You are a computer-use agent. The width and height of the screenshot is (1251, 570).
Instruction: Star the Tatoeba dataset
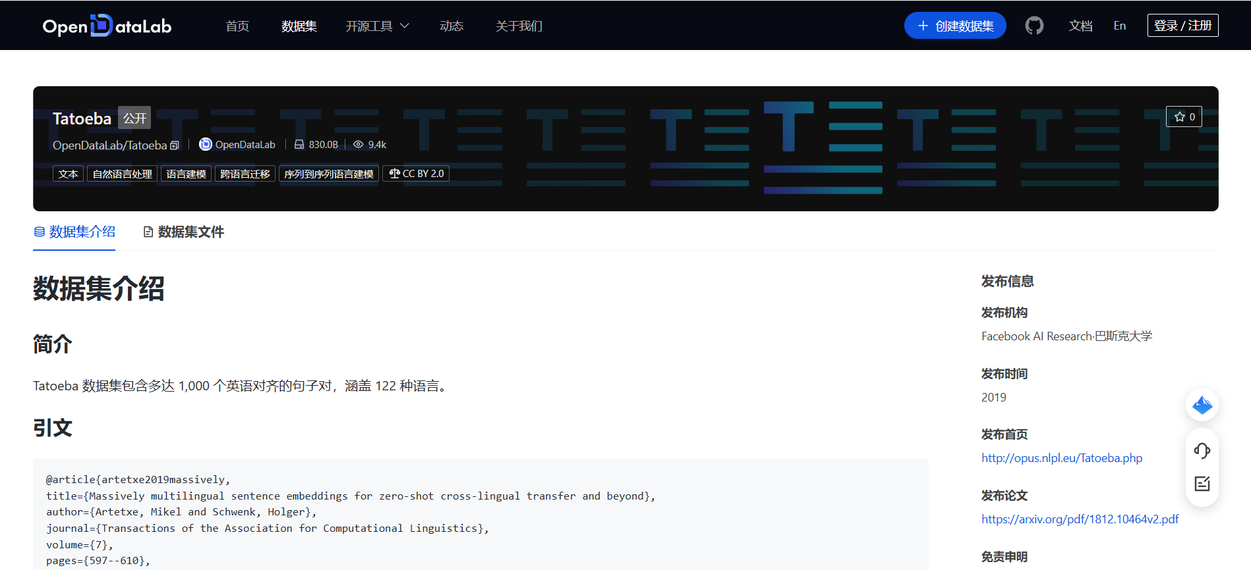[1184, 117]
